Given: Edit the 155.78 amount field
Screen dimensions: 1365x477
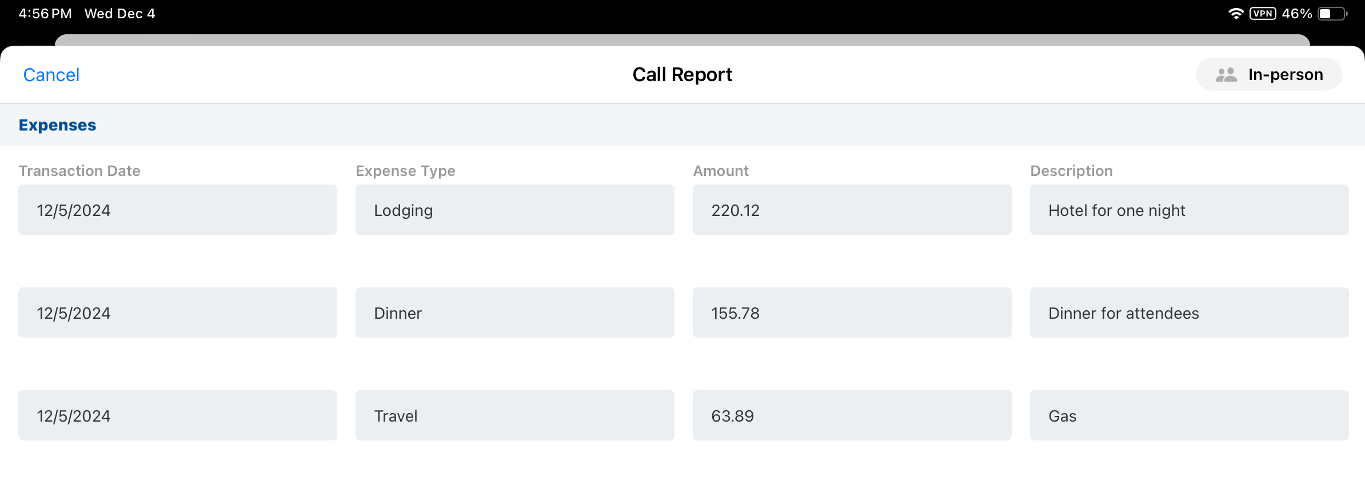Looking at the screenshot, I should pyautogui.click(x=852, y=312).
